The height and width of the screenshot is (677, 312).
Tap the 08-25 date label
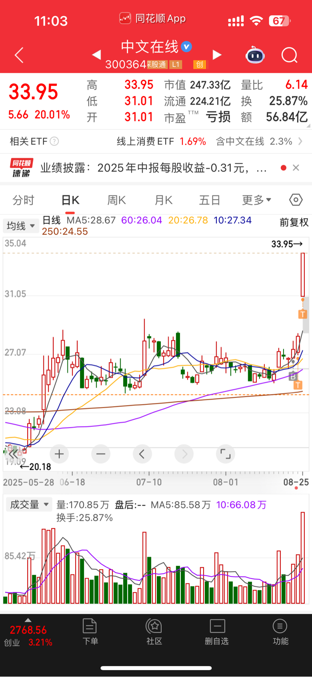(x=296, y=482)
